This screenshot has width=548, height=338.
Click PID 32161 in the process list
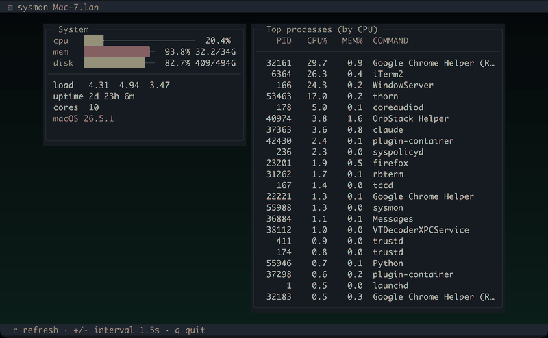(x=279, y=63)
